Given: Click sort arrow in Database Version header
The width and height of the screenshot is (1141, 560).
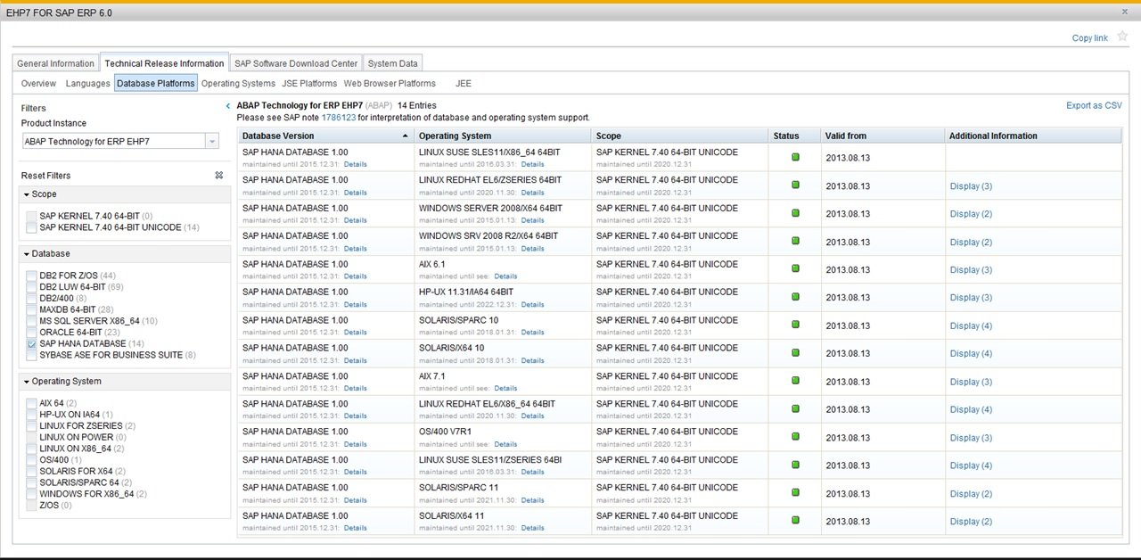Looking at the screenshot, I should click(x=406, y=136).
